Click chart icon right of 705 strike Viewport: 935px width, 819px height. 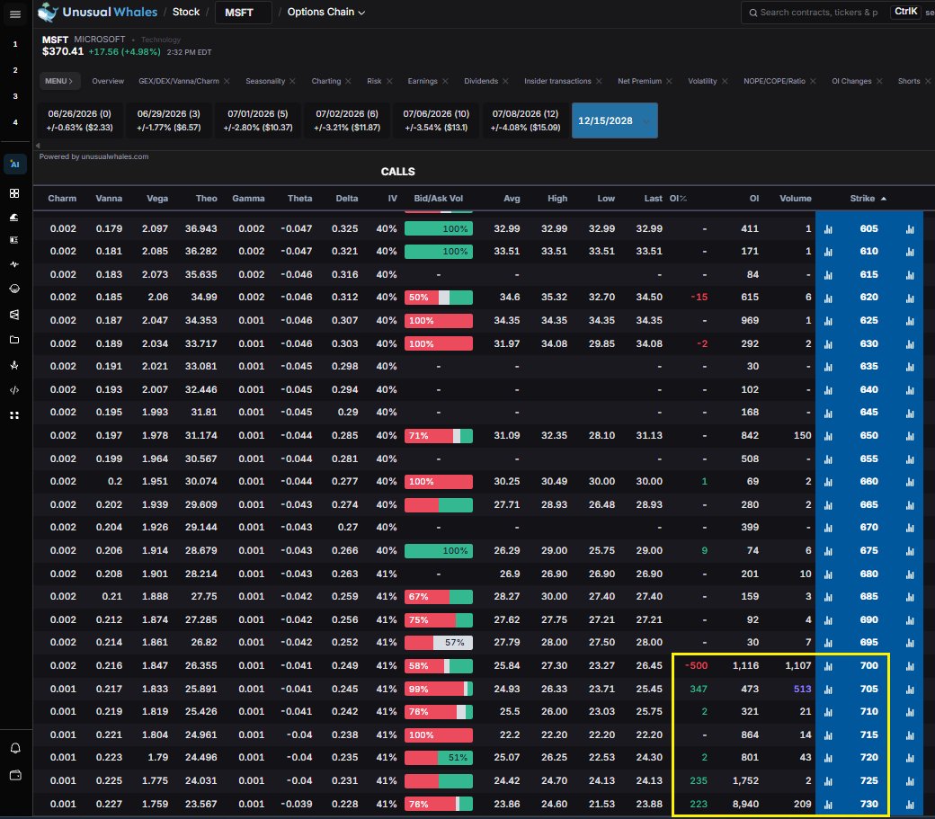click(x=910, y=689)
